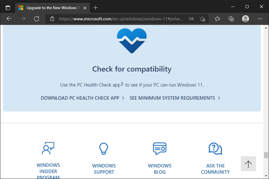This screenshot has height=179, width=269.
Task: Click the vertical scrollbar thumb
Action: coord(266,155)
